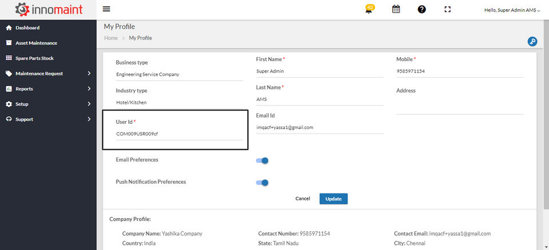Click the help question mark icon
549x250 pixels.
pyautogui.click(x=421, y=9)
